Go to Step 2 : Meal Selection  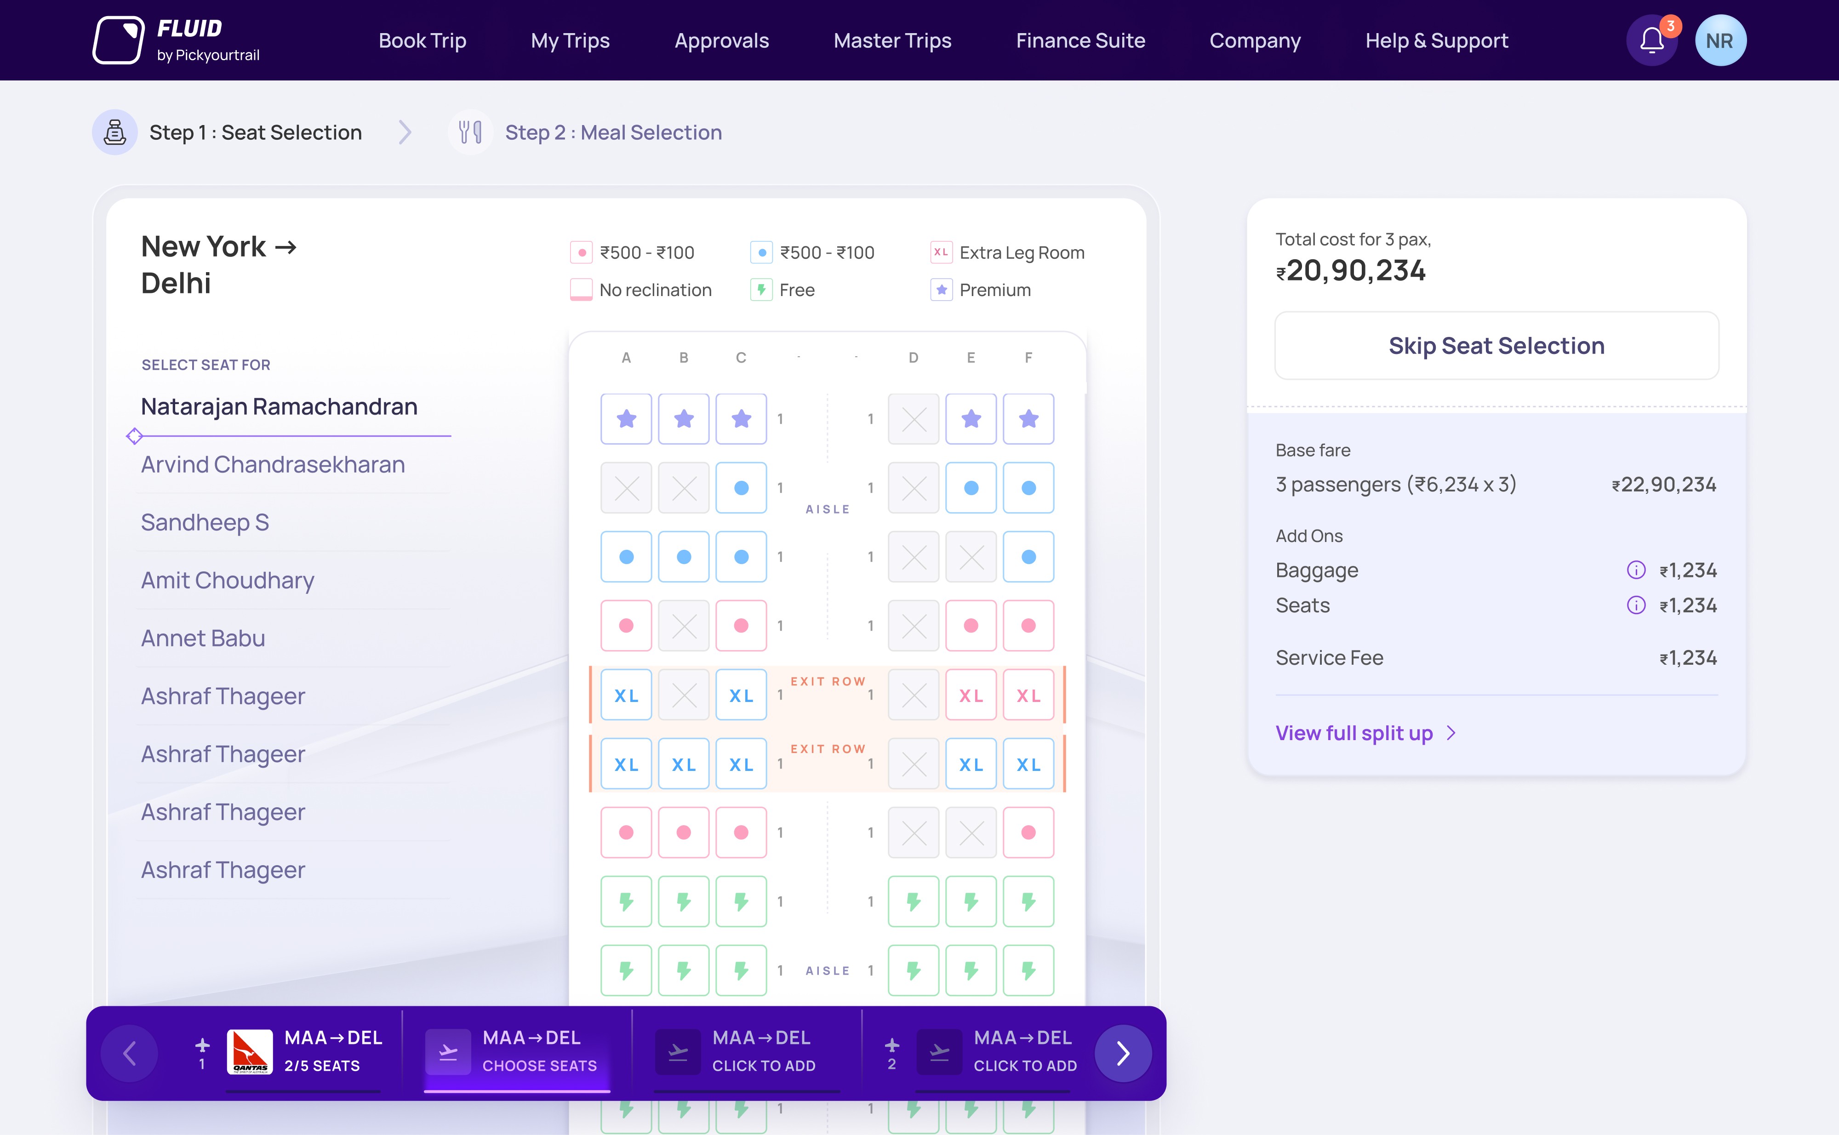click(612, 133)
